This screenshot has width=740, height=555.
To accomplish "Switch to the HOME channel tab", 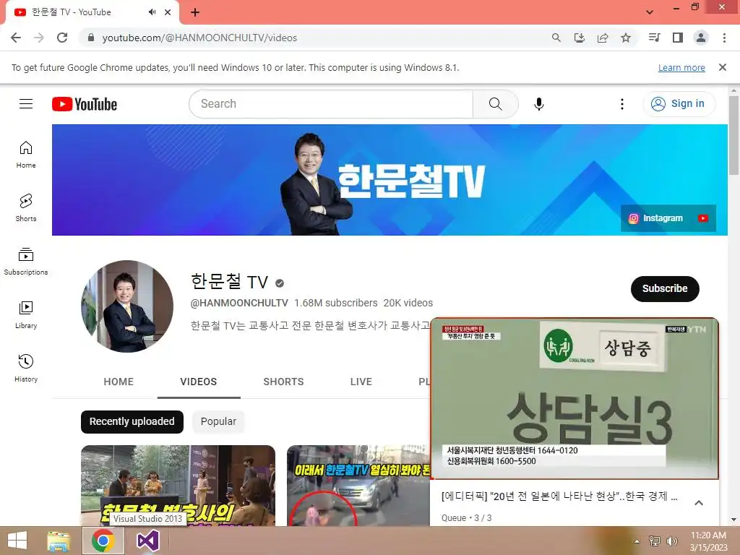I will [119, 382].
